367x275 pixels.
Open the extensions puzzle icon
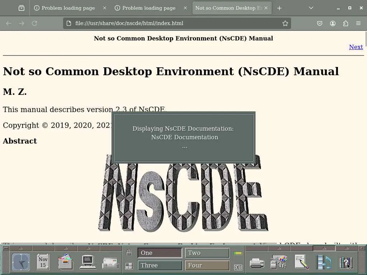[x=345, y=23]
